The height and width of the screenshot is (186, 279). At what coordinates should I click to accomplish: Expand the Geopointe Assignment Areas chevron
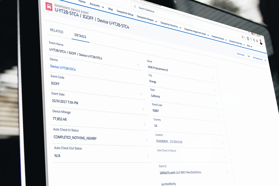point(208,35)
